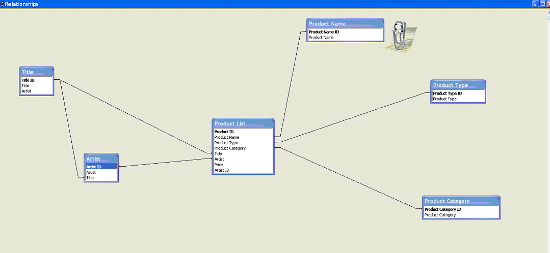Viewport: 550px width, 253px height.
Task: Select highlighted Artist ID in Artist table
Action: coord(101,167)
